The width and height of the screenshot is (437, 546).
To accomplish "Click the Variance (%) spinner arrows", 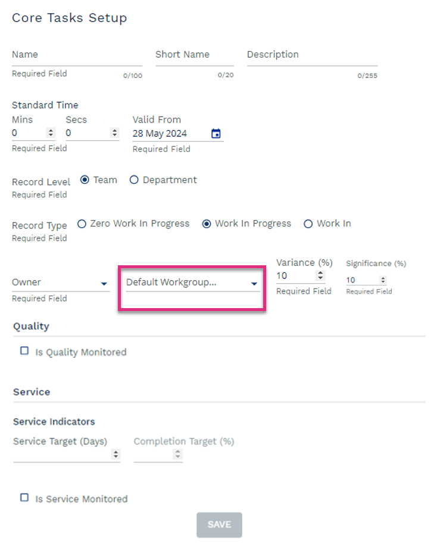I will coord(320,275).
